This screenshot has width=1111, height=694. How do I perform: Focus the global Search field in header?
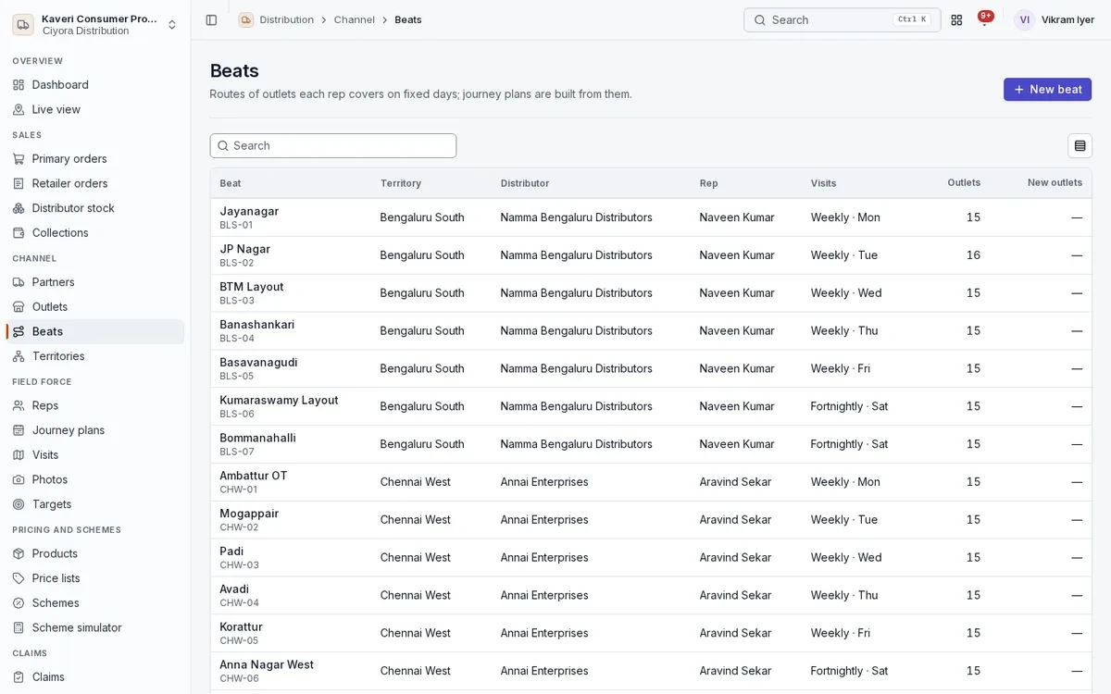point(842,19)
